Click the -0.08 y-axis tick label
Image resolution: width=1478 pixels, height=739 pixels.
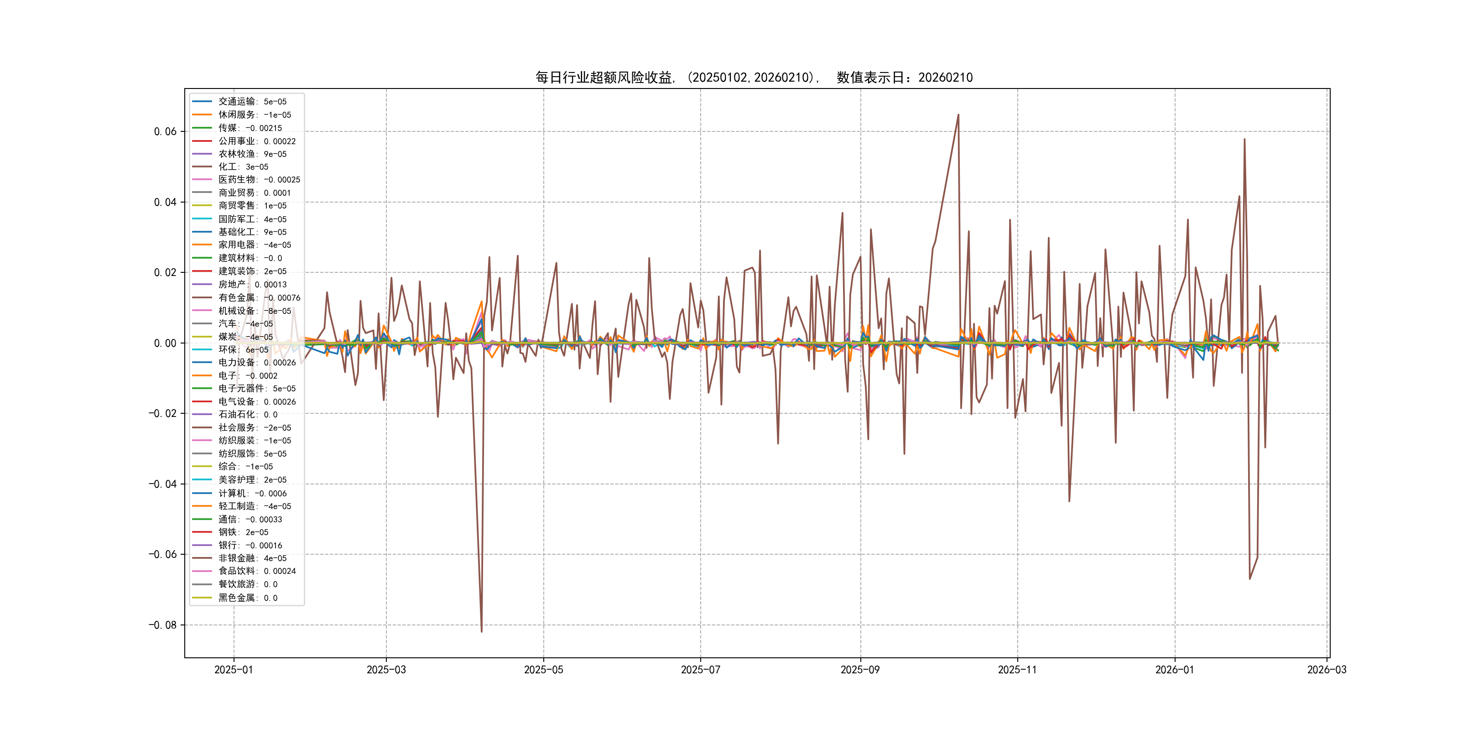[162, 625]
